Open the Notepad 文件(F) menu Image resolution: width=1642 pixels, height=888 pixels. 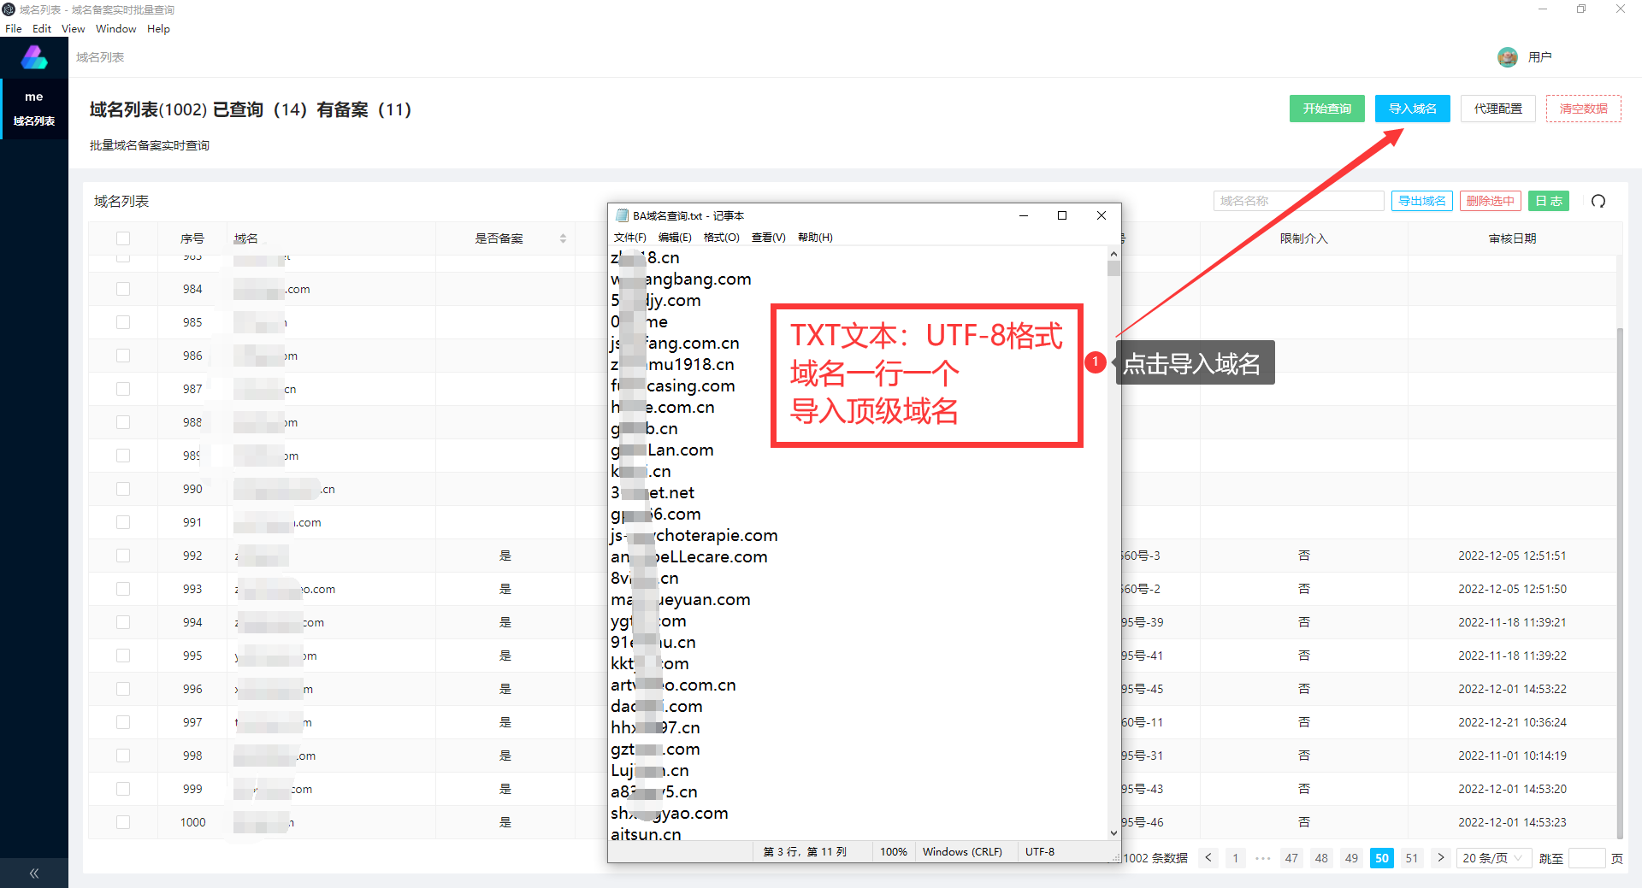629,238
